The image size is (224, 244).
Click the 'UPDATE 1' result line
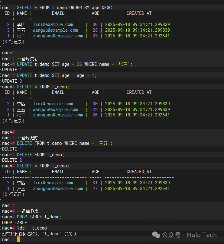(x=12, y=70)
